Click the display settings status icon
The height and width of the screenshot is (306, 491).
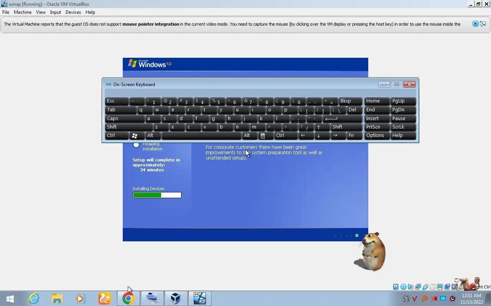click(x=440, y=287)
